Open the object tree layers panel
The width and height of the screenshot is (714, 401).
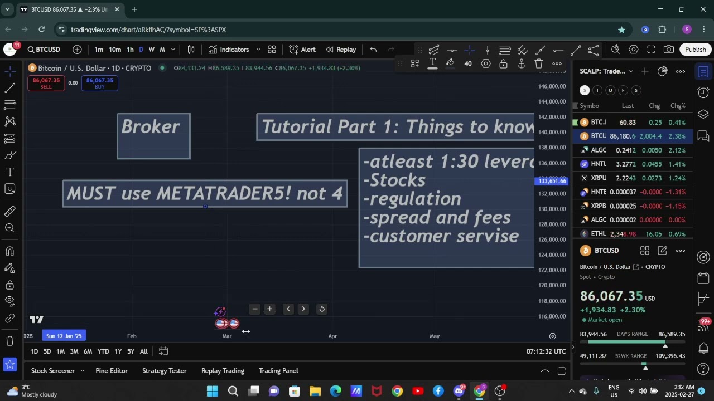coord(703,114)
